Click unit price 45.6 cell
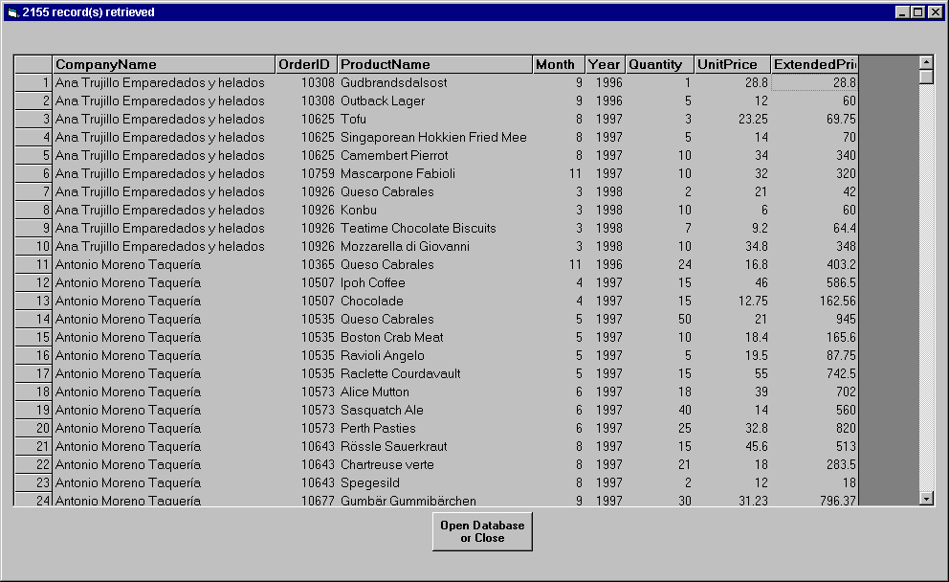The width and height of the screenshot is (949, 582). click(733, 446)
